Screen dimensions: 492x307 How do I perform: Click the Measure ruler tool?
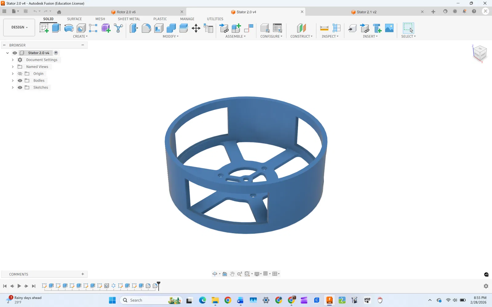click(324, 28)
